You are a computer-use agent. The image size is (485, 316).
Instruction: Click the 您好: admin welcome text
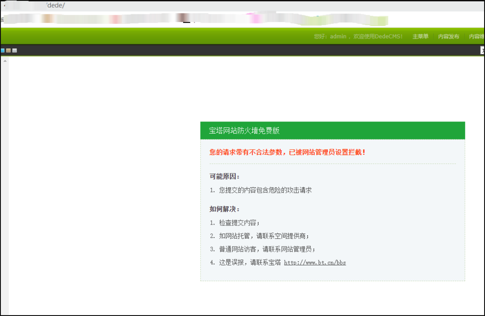tap(358, 36)
